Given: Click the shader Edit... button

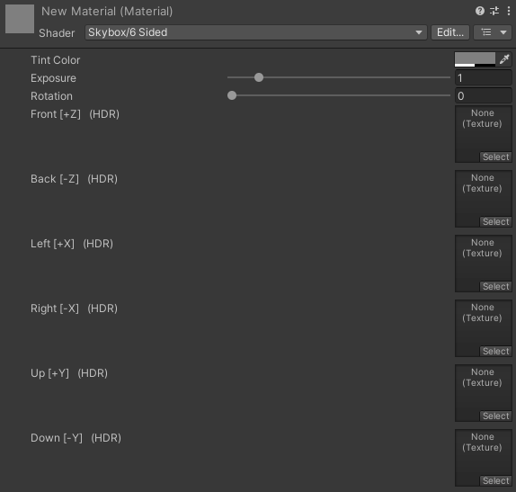Looking at the screenshot, I should 450,32.
